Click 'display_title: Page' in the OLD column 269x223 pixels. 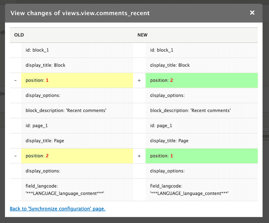[x=77, y=141]
